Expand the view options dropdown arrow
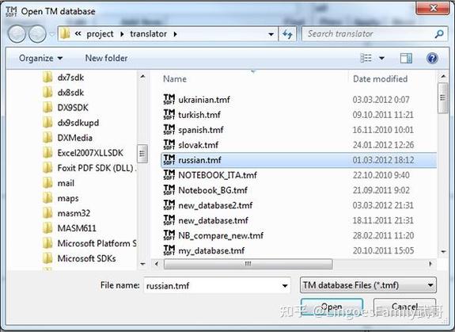Viewport: 455px width, 332px height. pos(382,59)
